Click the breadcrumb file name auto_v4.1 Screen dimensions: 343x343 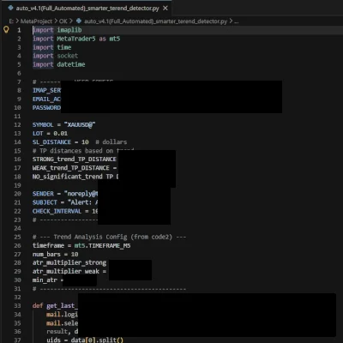click(x=155, y=21)
